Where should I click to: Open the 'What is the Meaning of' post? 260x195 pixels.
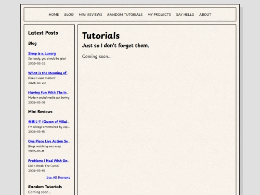[49, 73]
